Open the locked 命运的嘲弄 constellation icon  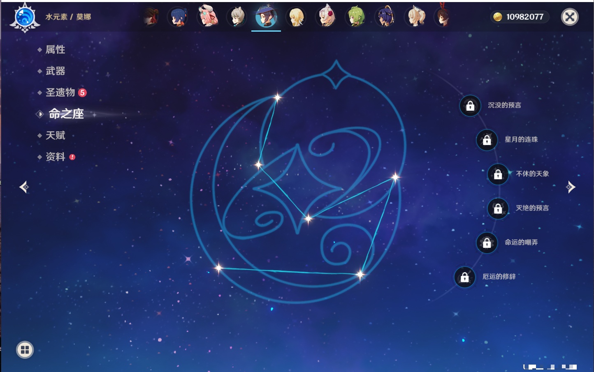coord(487,243)
